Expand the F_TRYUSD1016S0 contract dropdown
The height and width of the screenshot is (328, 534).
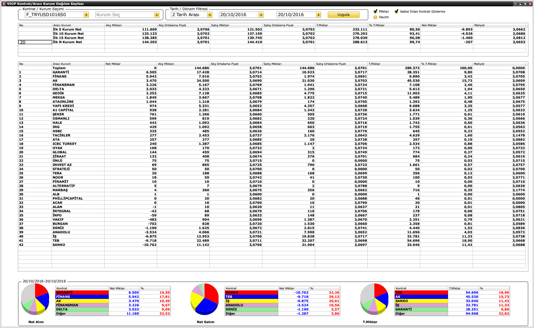86,15
